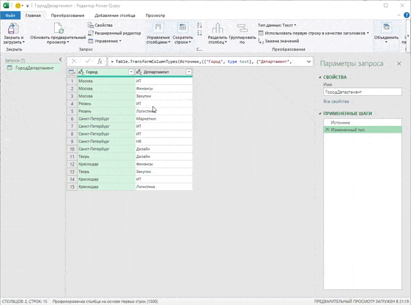The height and width of the screenshot is (305, 411).
Task: Select the Измененный тип applied step
Action: (x=362, y=129)
